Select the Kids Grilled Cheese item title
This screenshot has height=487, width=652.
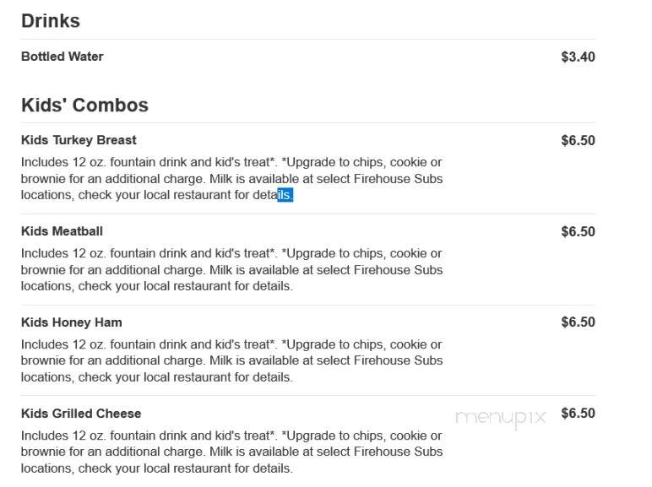pos(81,414)
